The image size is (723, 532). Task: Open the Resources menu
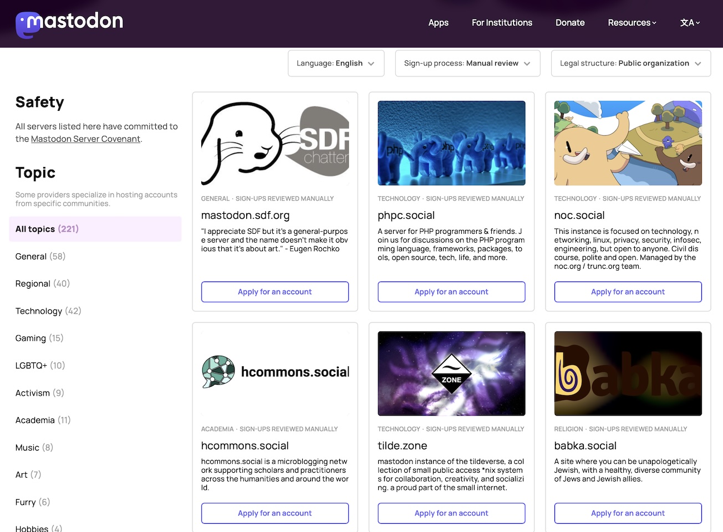632,23
